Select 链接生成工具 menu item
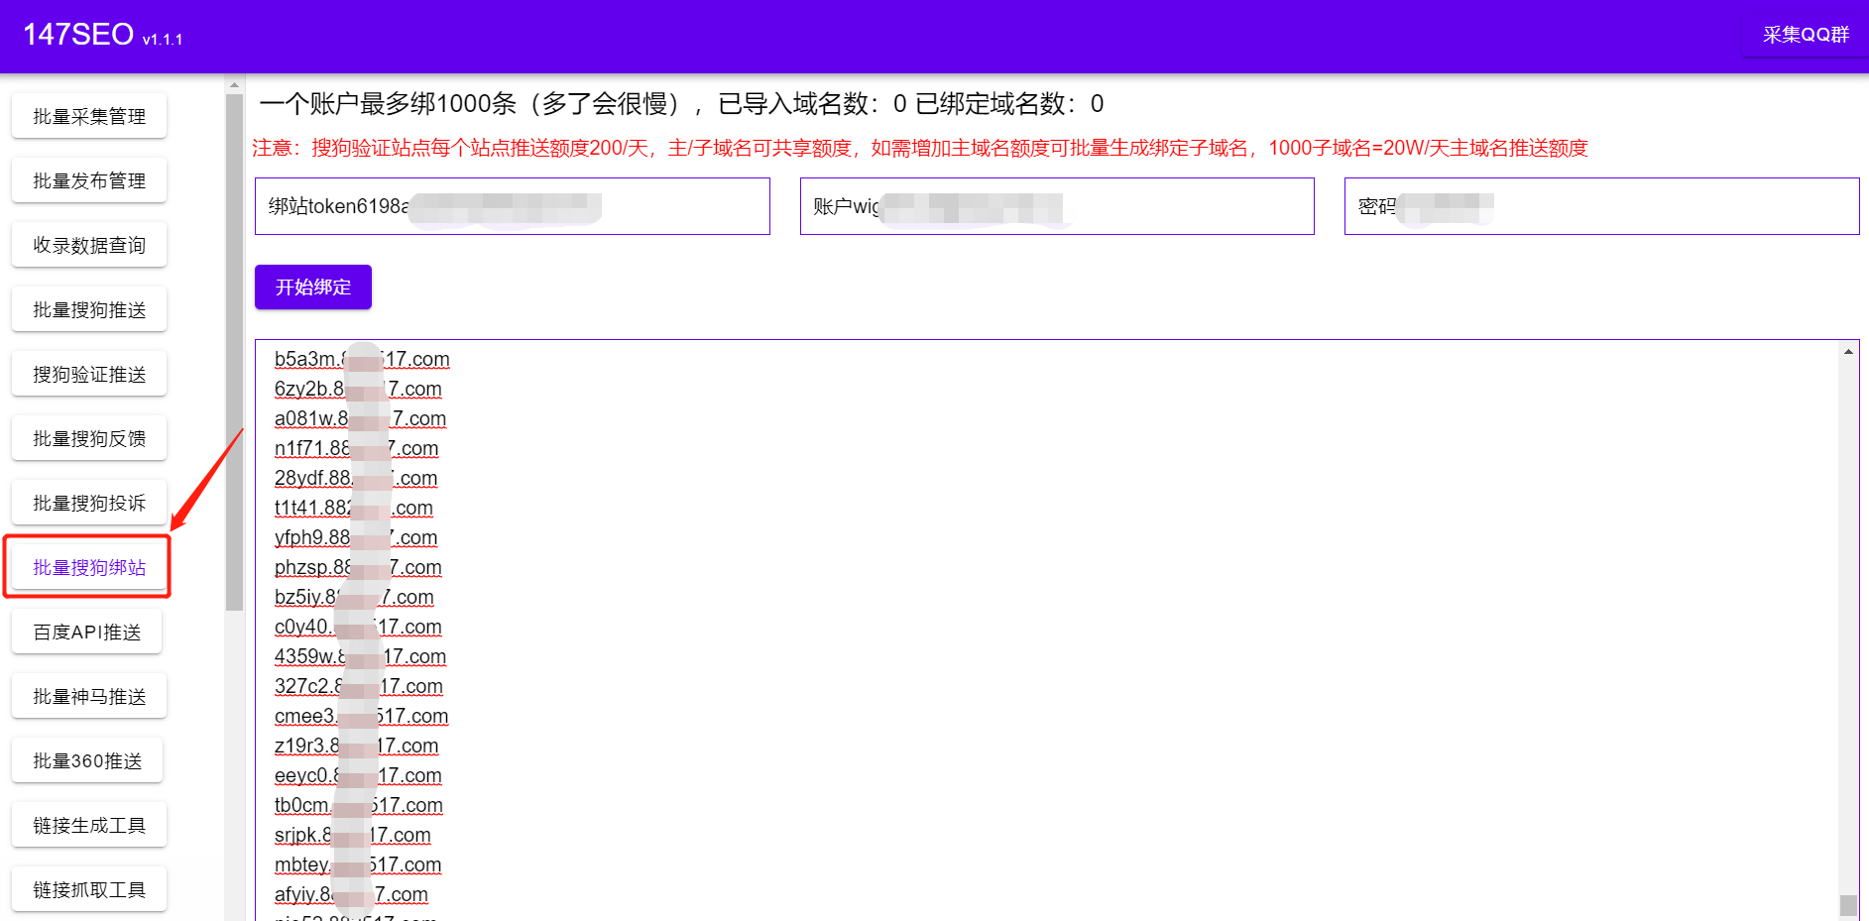Image resolution: width=1869 pixels, height=921 pixels. click(x=89, y=825)
